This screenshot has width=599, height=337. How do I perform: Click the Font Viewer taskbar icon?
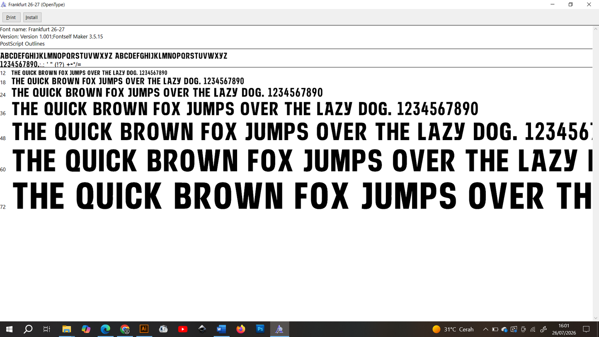(x=279, y=329)
